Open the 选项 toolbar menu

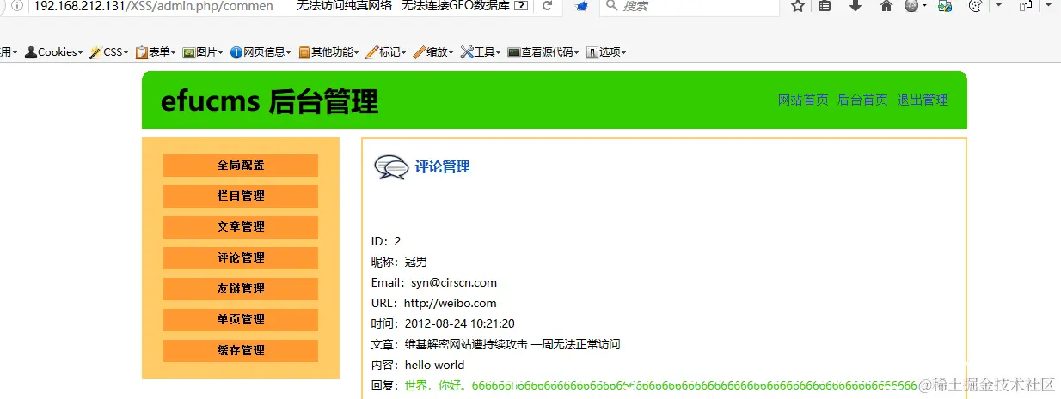click(606, 52)
